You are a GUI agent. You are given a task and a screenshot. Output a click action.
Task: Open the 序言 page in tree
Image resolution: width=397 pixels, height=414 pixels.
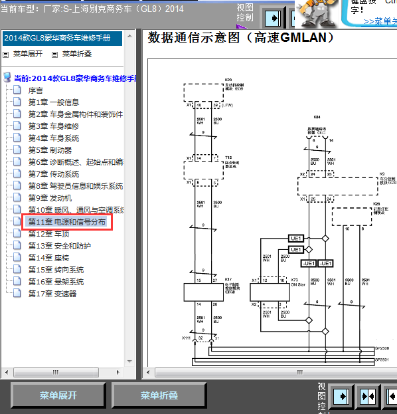pyautogui.click(x=36, y=90)
